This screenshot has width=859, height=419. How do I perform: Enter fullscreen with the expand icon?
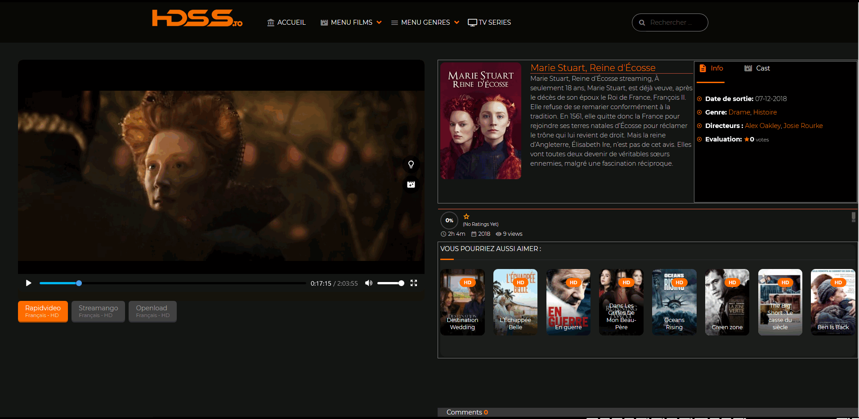coord(414,283)
